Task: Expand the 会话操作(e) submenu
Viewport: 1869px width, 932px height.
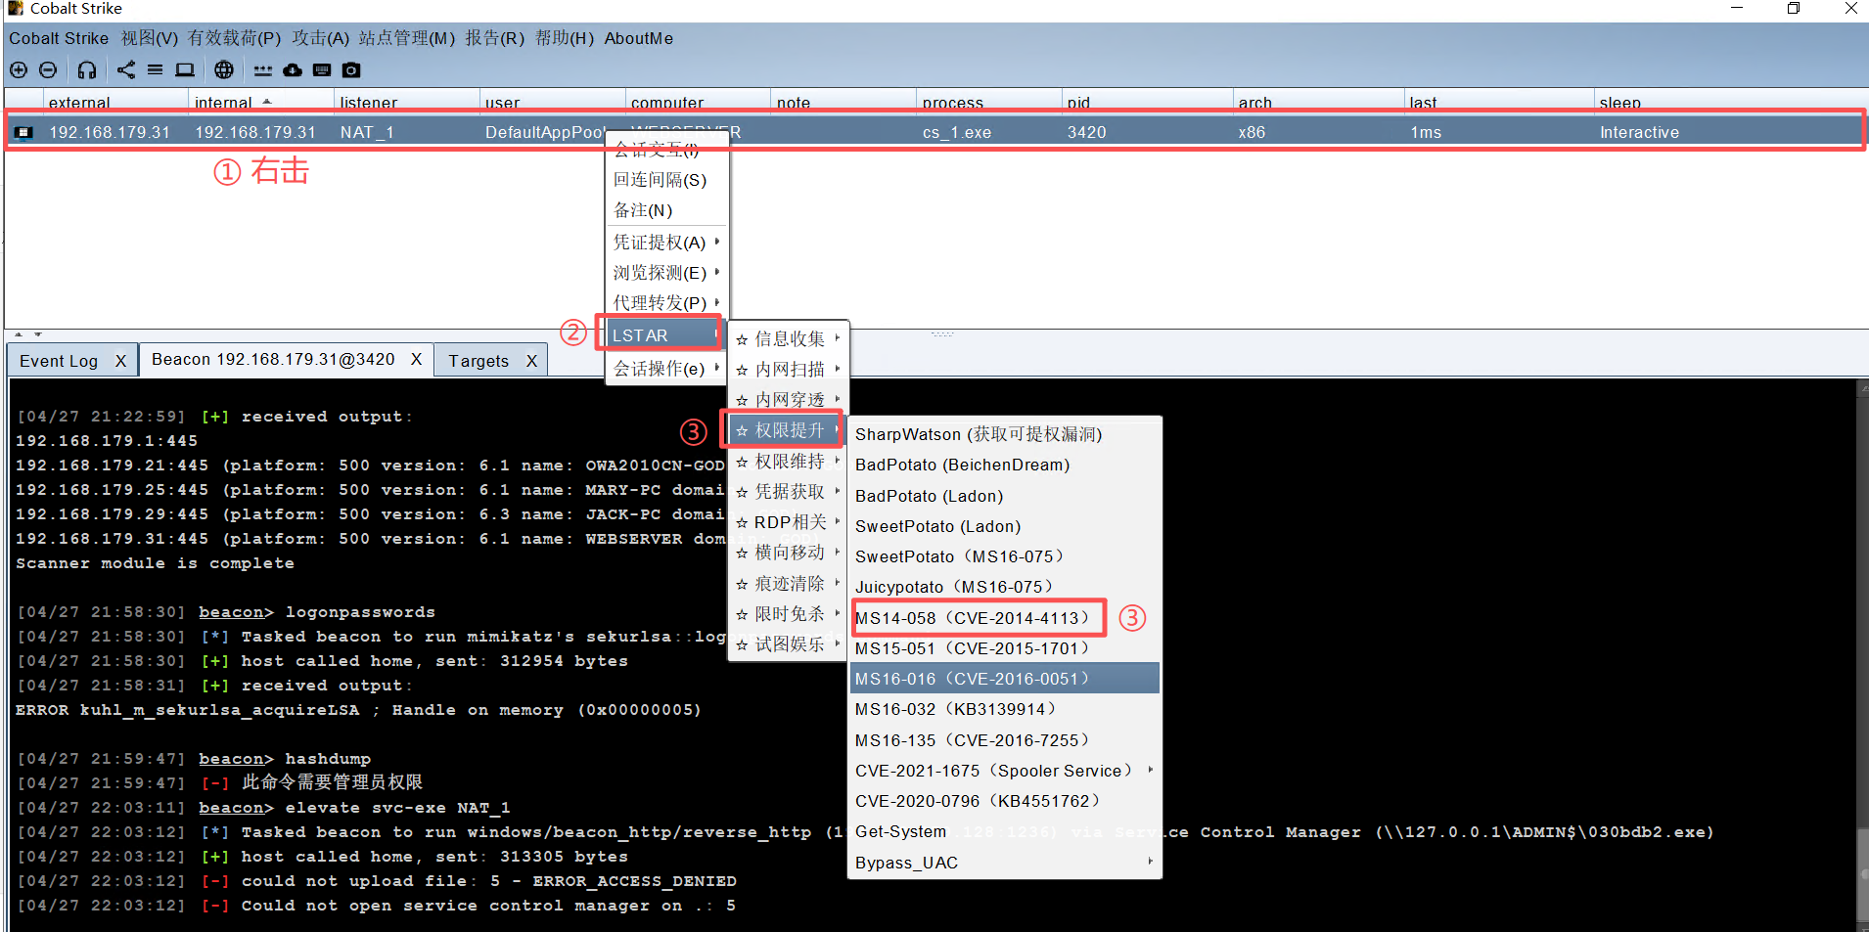Action: pyautogui.click(x=667, y=369)
